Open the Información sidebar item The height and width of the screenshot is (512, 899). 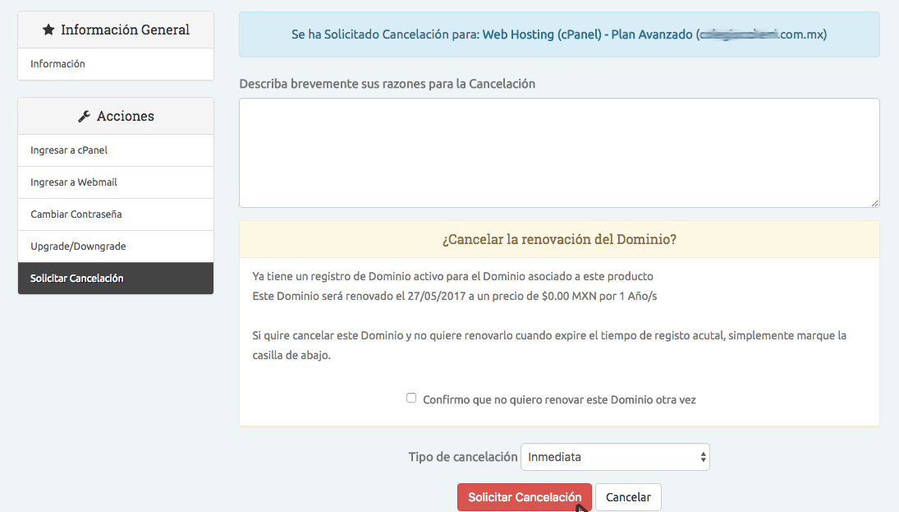(57, 64)
